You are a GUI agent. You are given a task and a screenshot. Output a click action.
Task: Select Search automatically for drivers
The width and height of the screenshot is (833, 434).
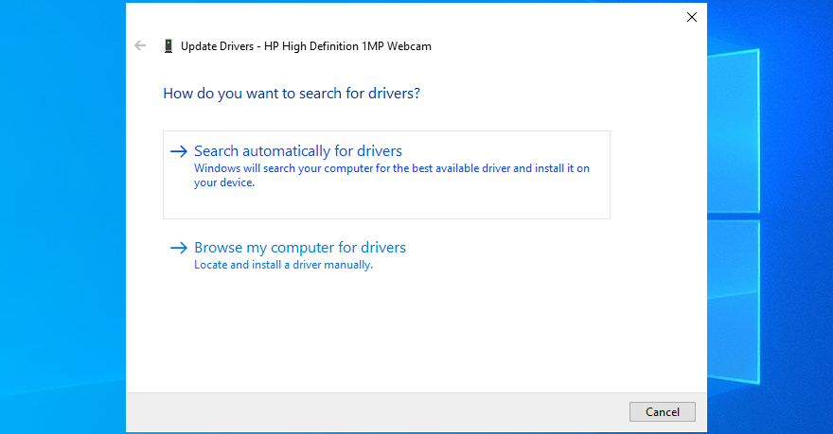pyautogui.click(x=297, y=151)
